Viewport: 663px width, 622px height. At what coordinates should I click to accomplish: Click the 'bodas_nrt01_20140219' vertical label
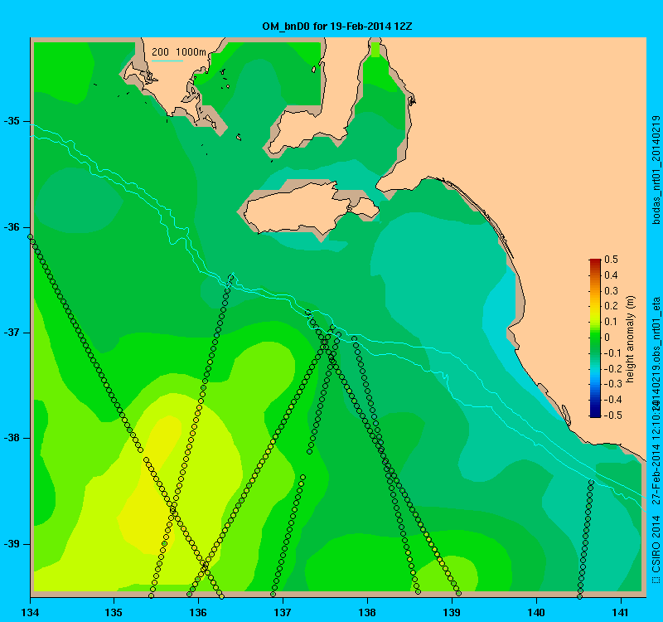(x=656, y=170)
